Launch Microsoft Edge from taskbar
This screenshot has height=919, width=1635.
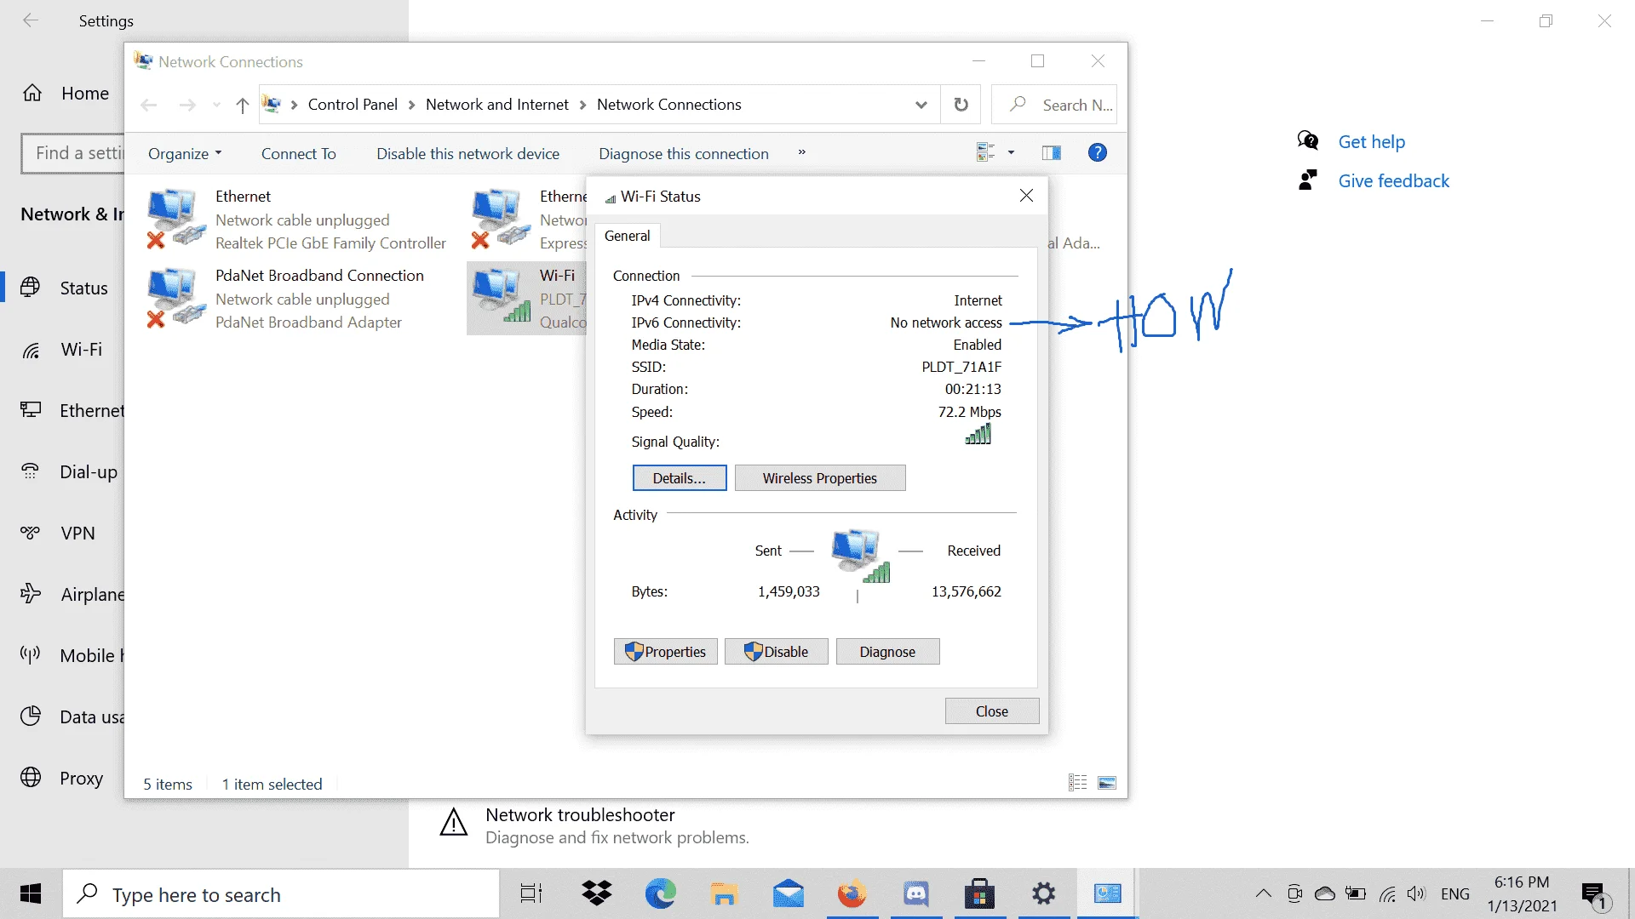(x=660, y=893)
